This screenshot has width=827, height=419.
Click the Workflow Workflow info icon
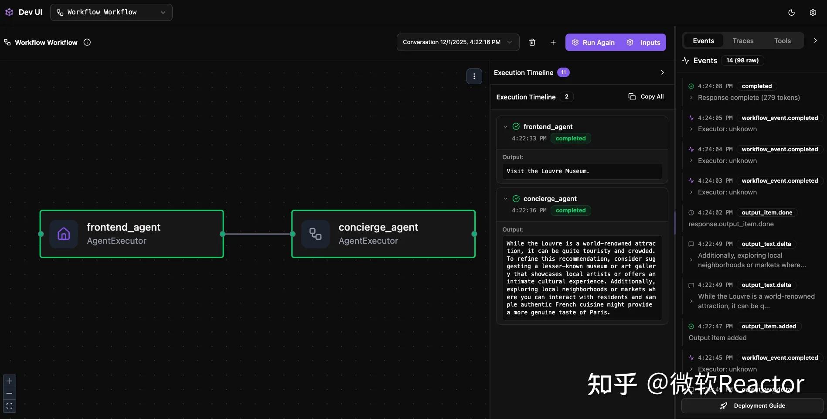pyautogui.click(x=87, y=42)
